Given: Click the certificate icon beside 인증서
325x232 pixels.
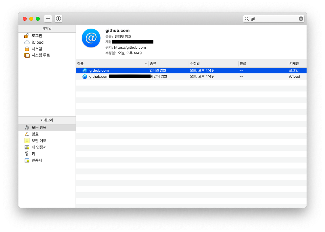Looking at the screenshot, I should coord(27,160).
